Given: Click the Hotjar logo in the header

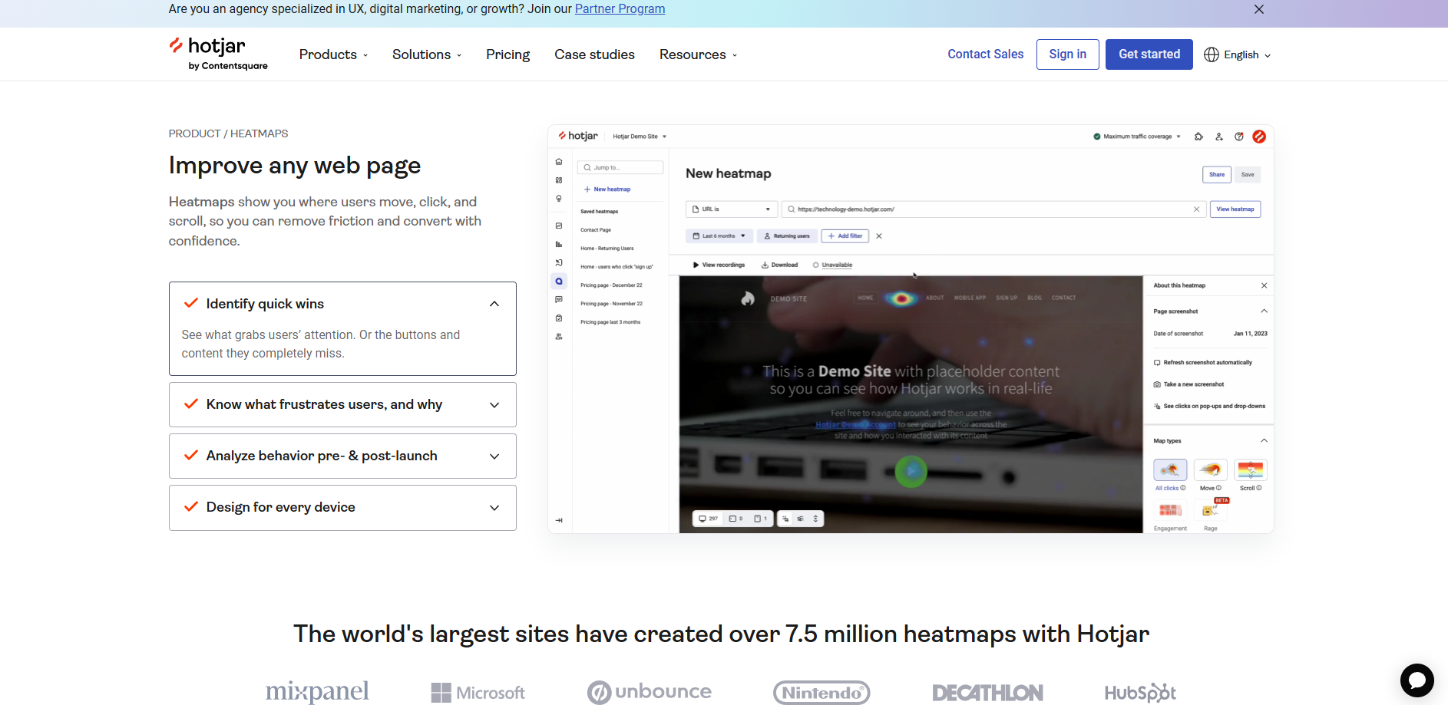Looking at the screenshot, I should tap(218, 54).
